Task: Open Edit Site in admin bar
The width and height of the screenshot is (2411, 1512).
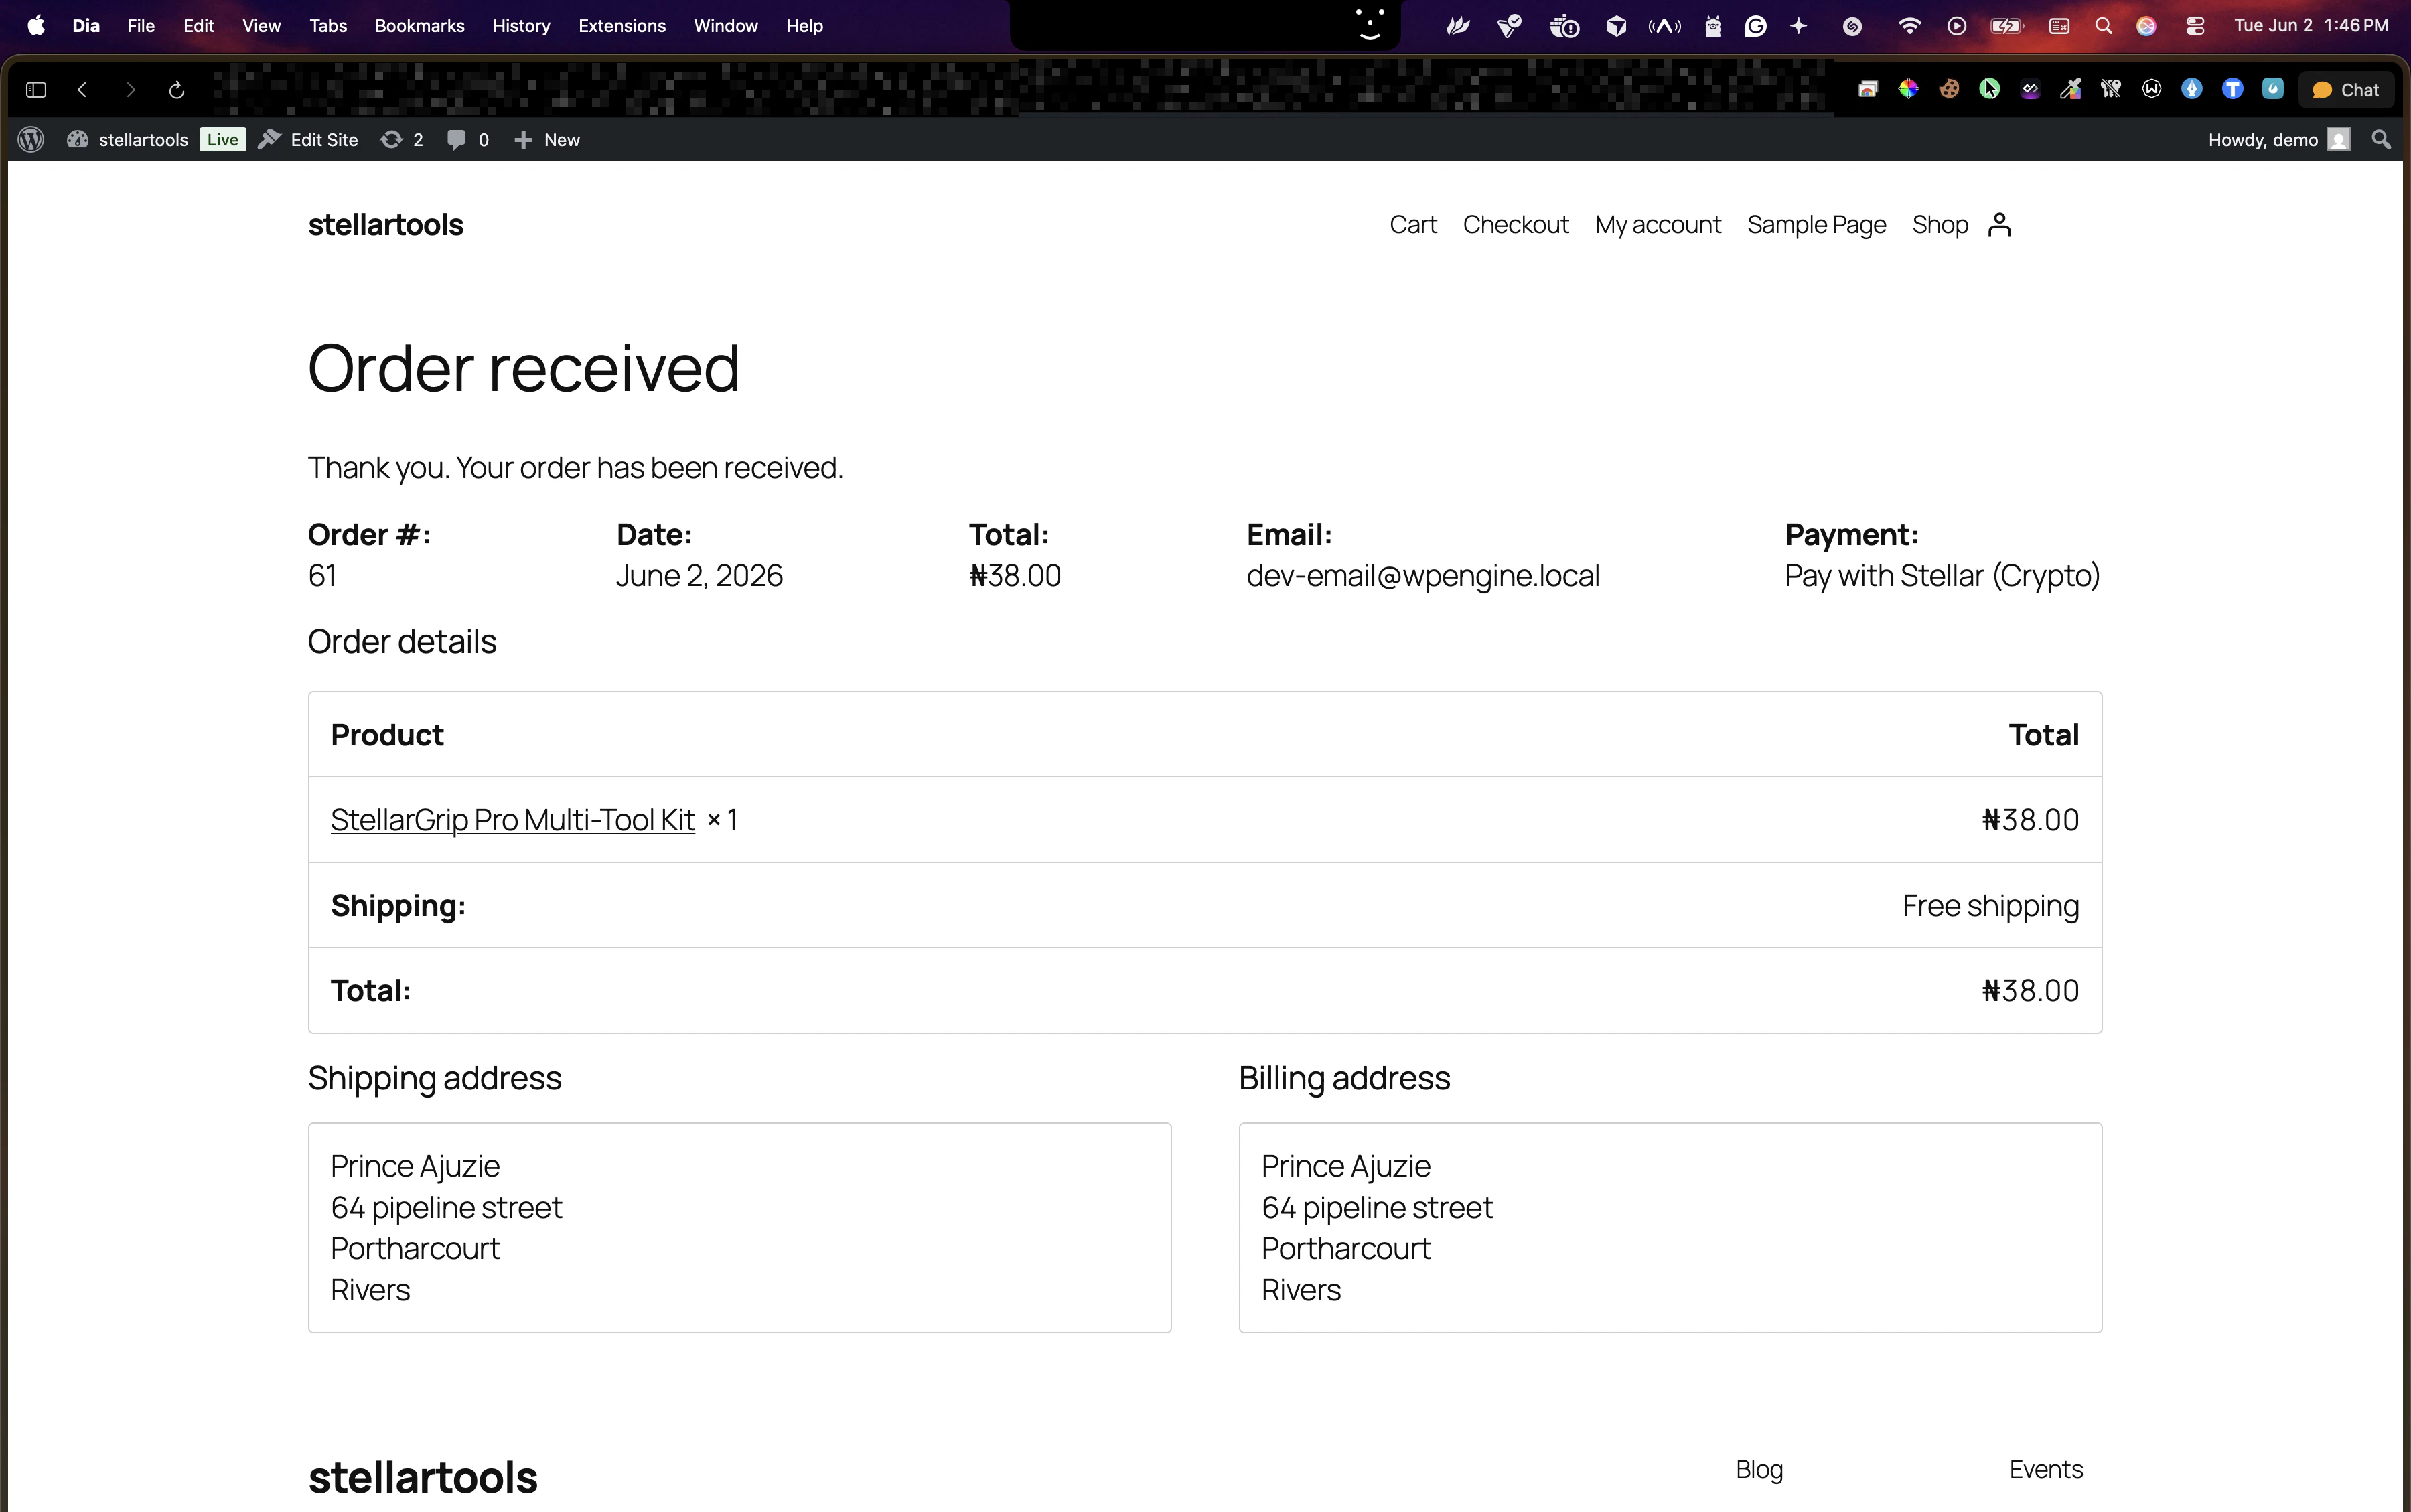Action: [308, 140]
